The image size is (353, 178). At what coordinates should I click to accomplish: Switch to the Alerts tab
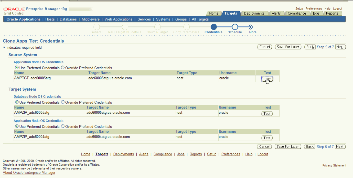point(276,13)
